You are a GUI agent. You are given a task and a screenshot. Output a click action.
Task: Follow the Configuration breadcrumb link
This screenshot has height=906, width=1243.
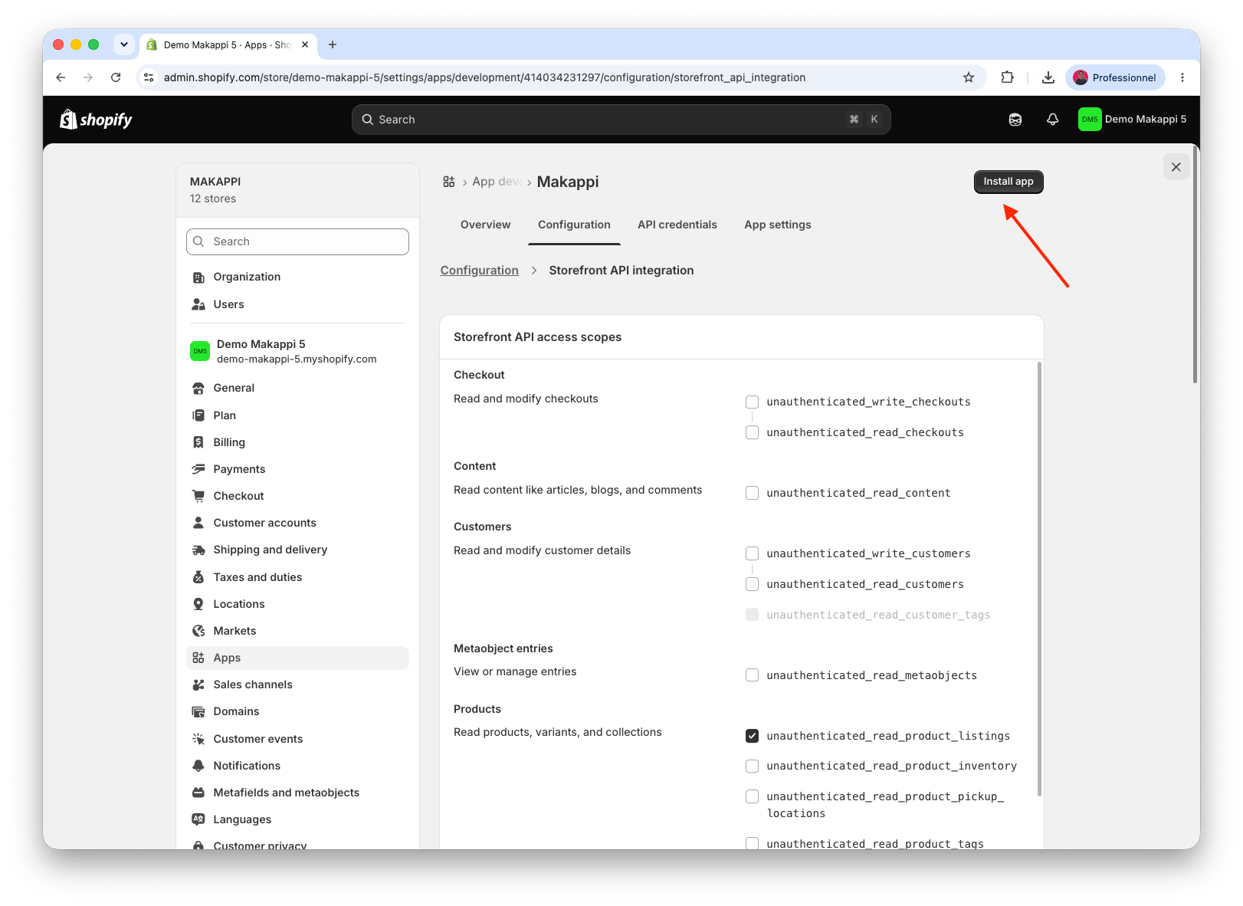479,271
